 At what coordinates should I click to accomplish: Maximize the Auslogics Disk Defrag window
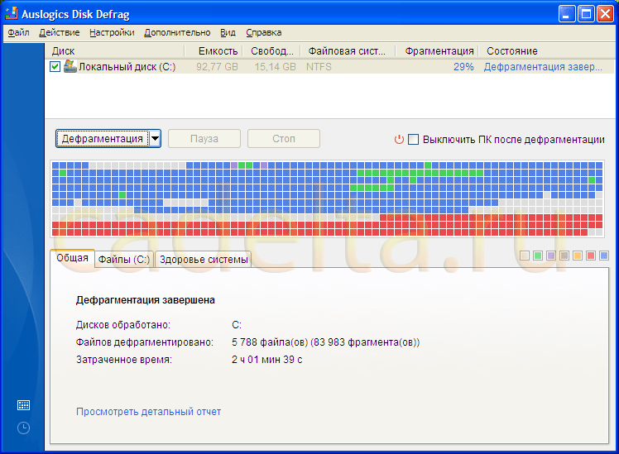586,14
